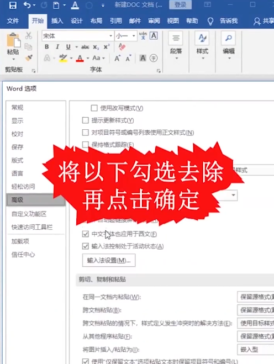Select 信任中心 in options sidebar
The width and height of the screenshot is (274, 364).
[23, 255]
